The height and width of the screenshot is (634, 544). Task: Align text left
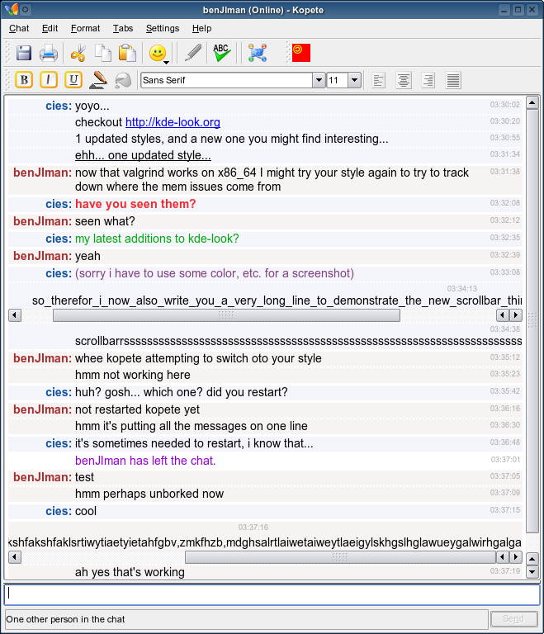(x=379, y=80)
